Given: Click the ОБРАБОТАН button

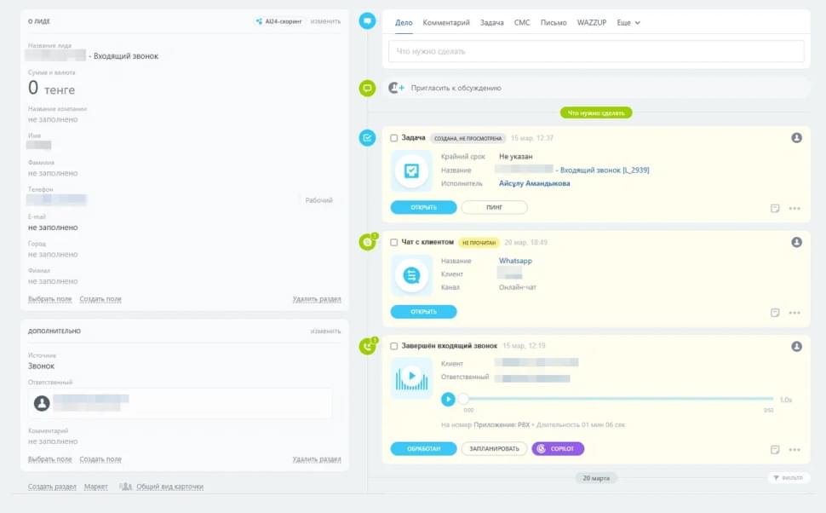Looking at the screenshot, I should click(423, 449).
